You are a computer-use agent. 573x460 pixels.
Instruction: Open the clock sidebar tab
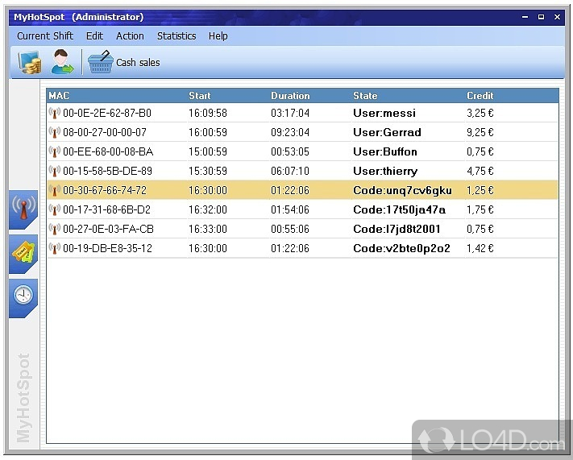tap(23, 298)
